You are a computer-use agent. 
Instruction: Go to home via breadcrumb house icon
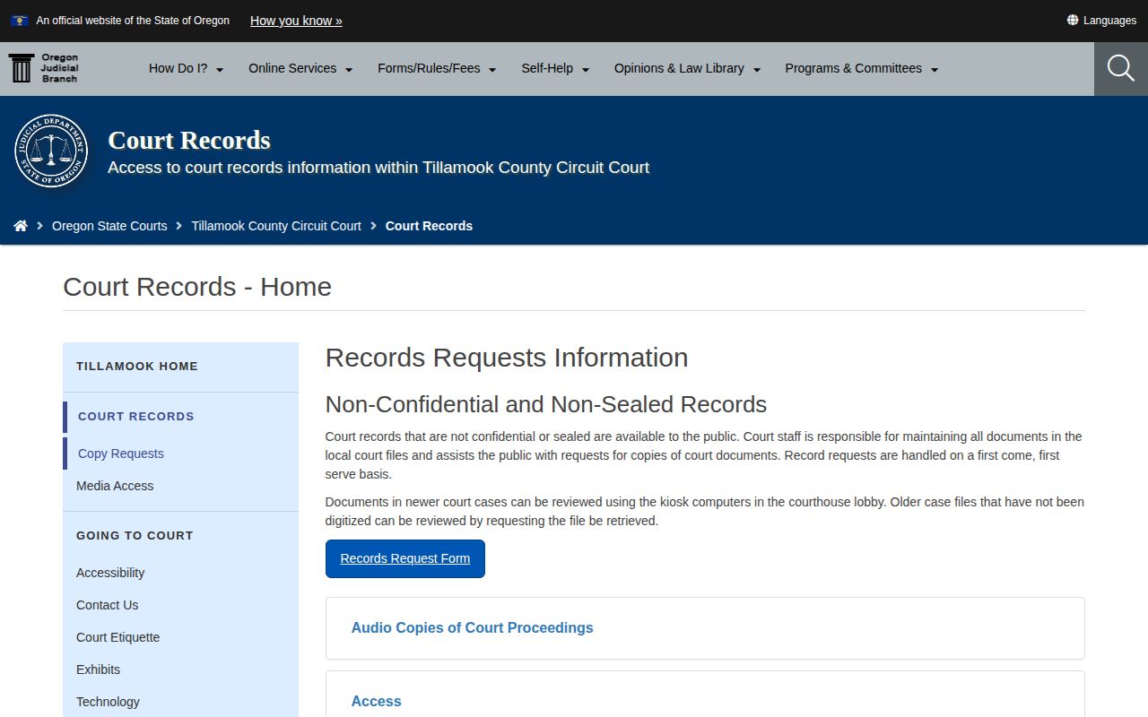coord(21,226)
